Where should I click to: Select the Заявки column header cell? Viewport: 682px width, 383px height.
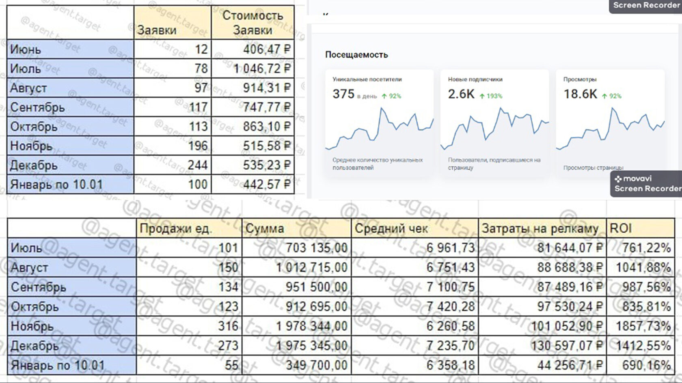tap(173, 23)
